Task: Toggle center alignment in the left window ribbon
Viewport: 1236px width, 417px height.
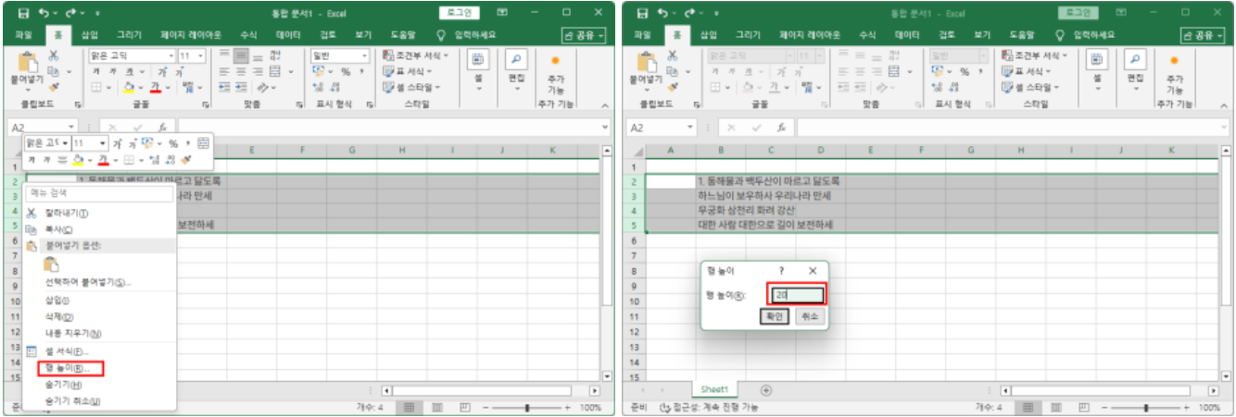Action: [x=241, y=71]
